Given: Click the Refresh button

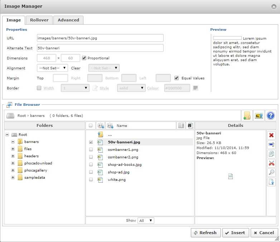Looking at the screenshot, I should (206, 233).
